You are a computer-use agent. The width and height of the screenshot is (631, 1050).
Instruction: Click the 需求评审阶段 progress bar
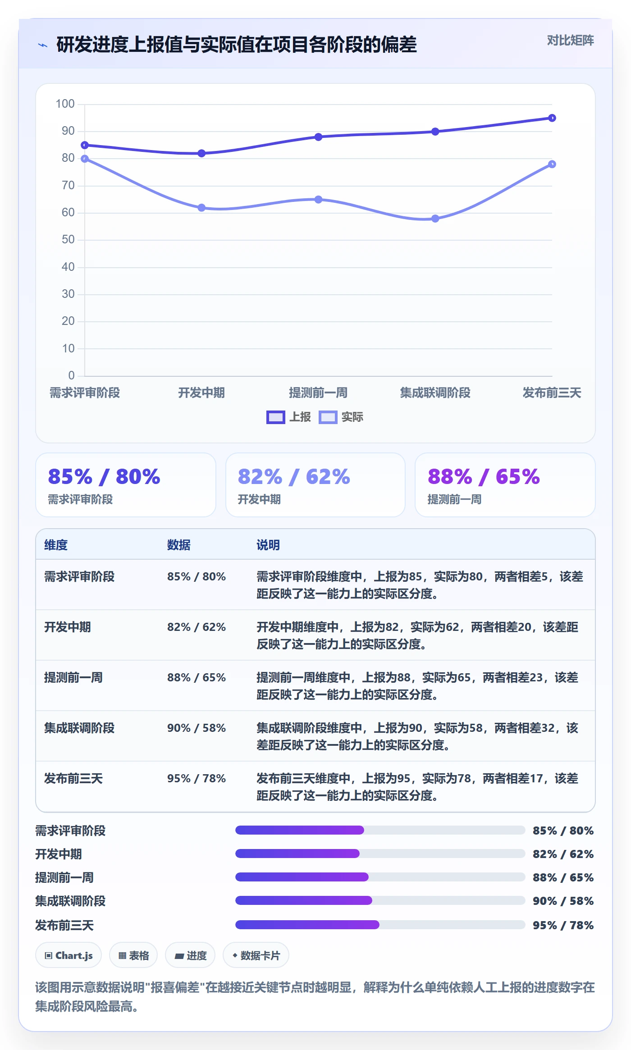(x=380, y=830)
